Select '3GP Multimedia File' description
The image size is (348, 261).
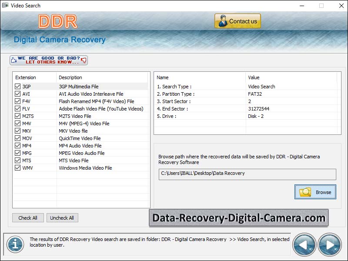[x=79, y=87]
